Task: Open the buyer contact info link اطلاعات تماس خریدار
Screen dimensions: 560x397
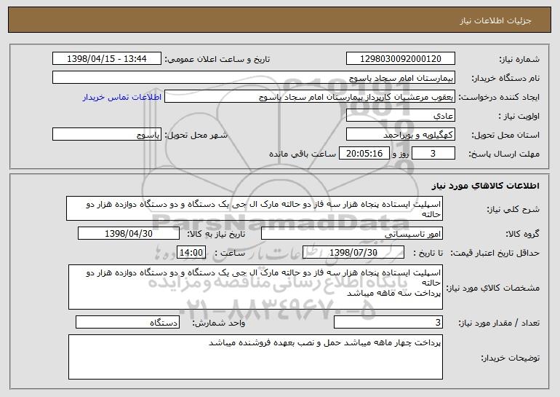Action: pos(122,98)
